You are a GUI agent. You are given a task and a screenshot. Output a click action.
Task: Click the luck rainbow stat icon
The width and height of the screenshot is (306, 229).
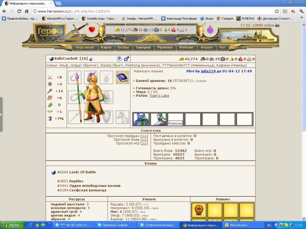click(50, 105)
